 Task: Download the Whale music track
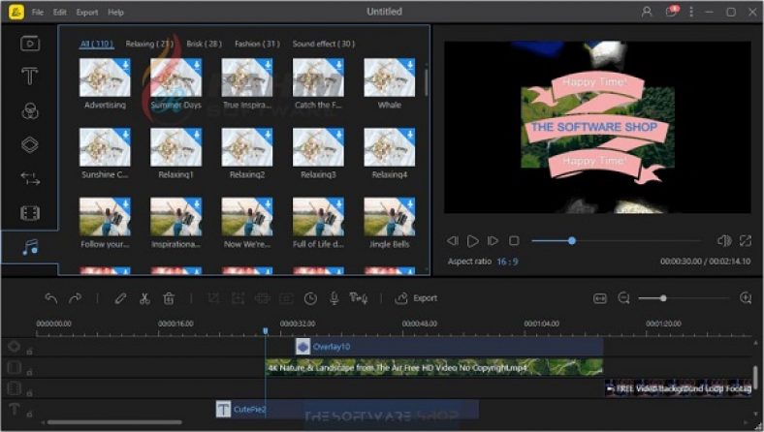coord(410,64)
